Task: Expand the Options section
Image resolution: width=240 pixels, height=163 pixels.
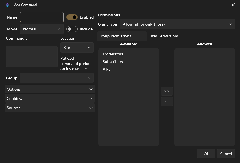Action: (50, 89)
